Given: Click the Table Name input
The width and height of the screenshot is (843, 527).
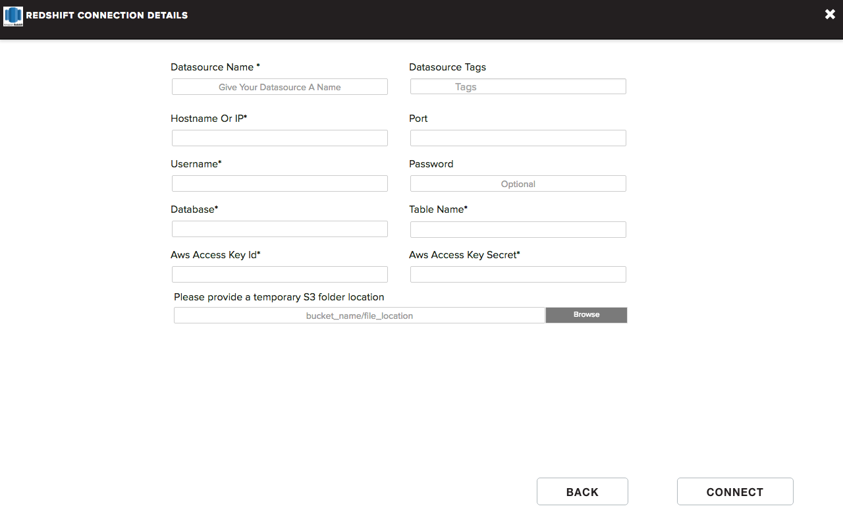Looking at the screenshot, I should pyautogui.click(x=518, y=229).
